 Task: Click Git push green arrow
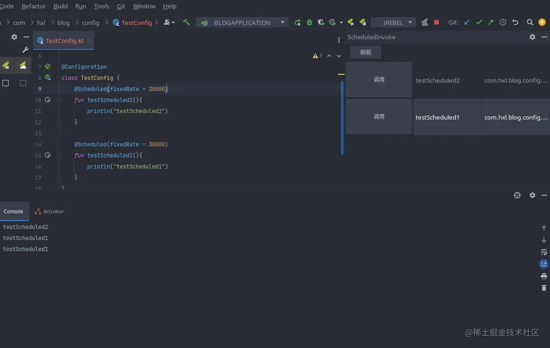(491, 23)
